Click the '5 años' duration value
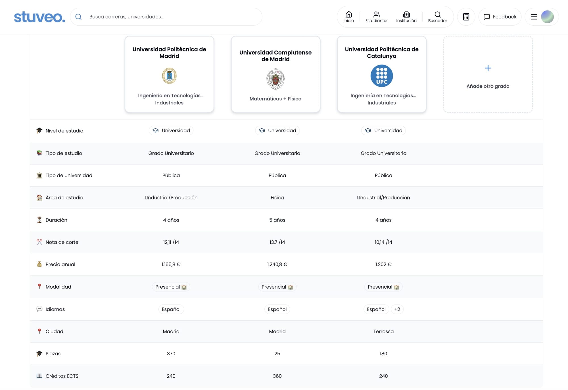Image resolution: width=568 pixels, height=390 pixels. tap(277, 220)
